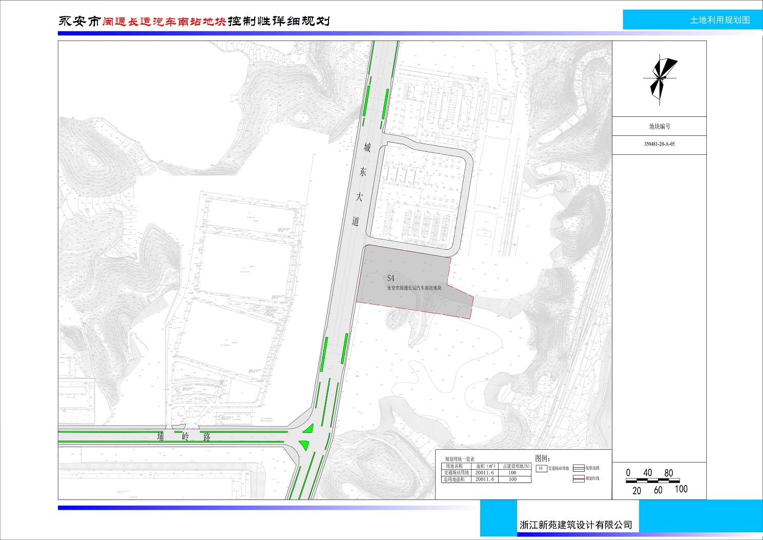Click the 交通场站用地 row in table
The width and height of the screenshot is (763, 540).
[x=456, y=473]
